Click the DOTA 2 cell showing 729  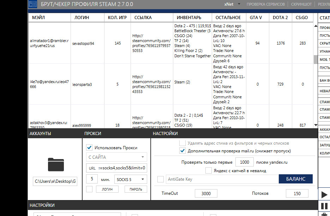[x=281, y=84]
